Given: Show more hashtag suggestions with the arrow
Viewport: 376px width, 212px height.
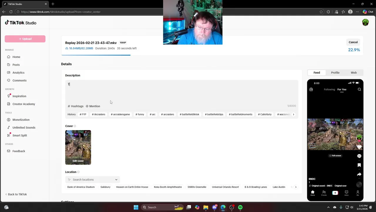Looking at the screenshot, I should tap(293, 114).
